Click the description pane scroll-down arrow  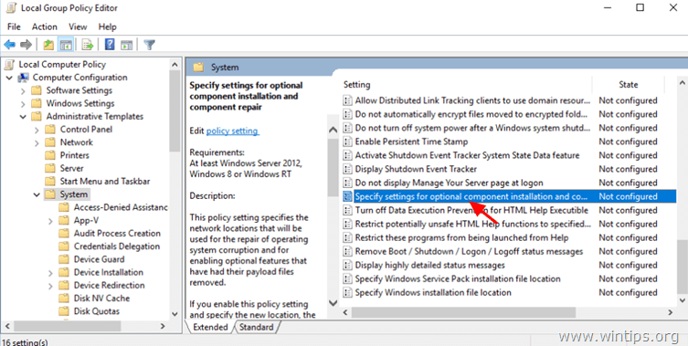(x=333, y=302)
